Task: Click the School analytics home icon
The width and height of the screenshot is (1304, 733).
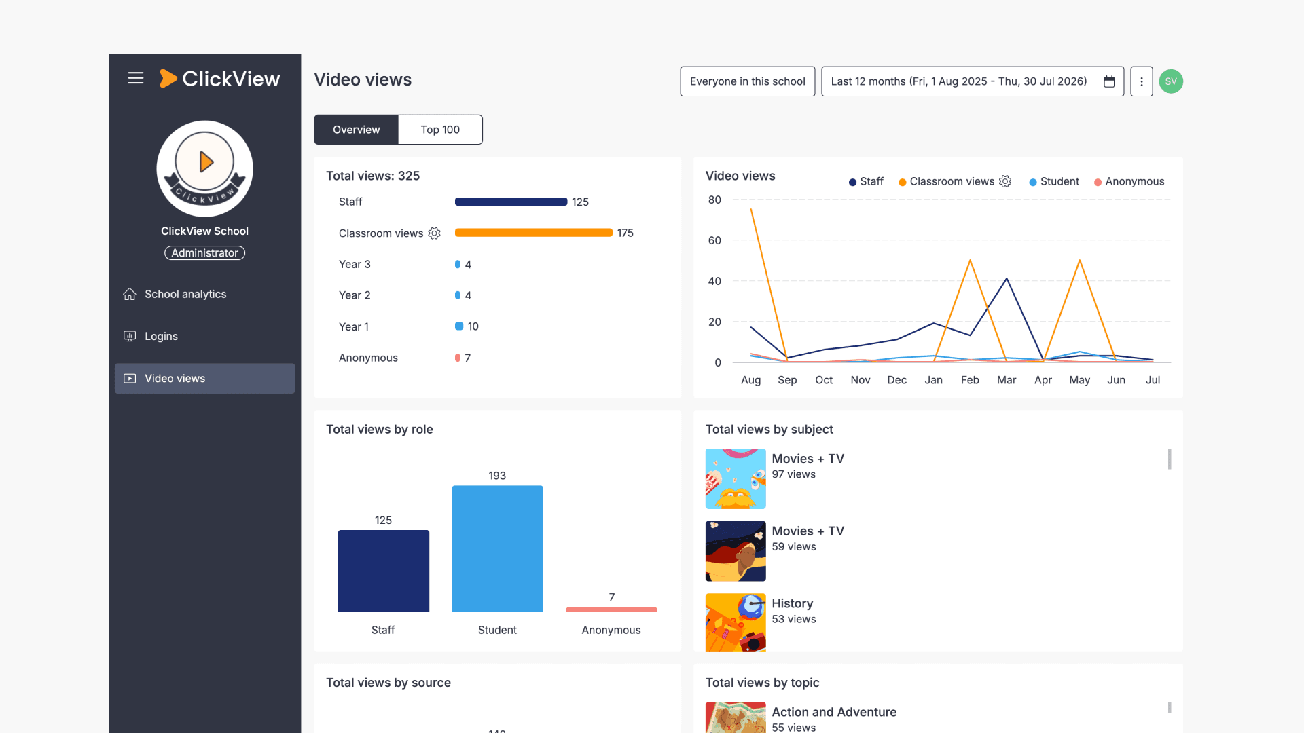Action: (130, 294)
